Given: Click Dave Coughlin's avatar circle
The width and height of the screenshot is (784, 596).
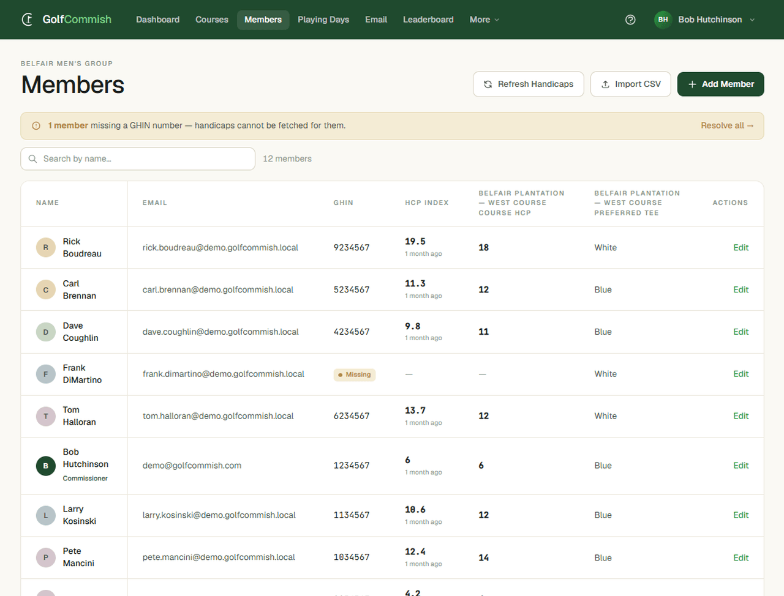Looking at the screenshot, I should pos(46,332).
